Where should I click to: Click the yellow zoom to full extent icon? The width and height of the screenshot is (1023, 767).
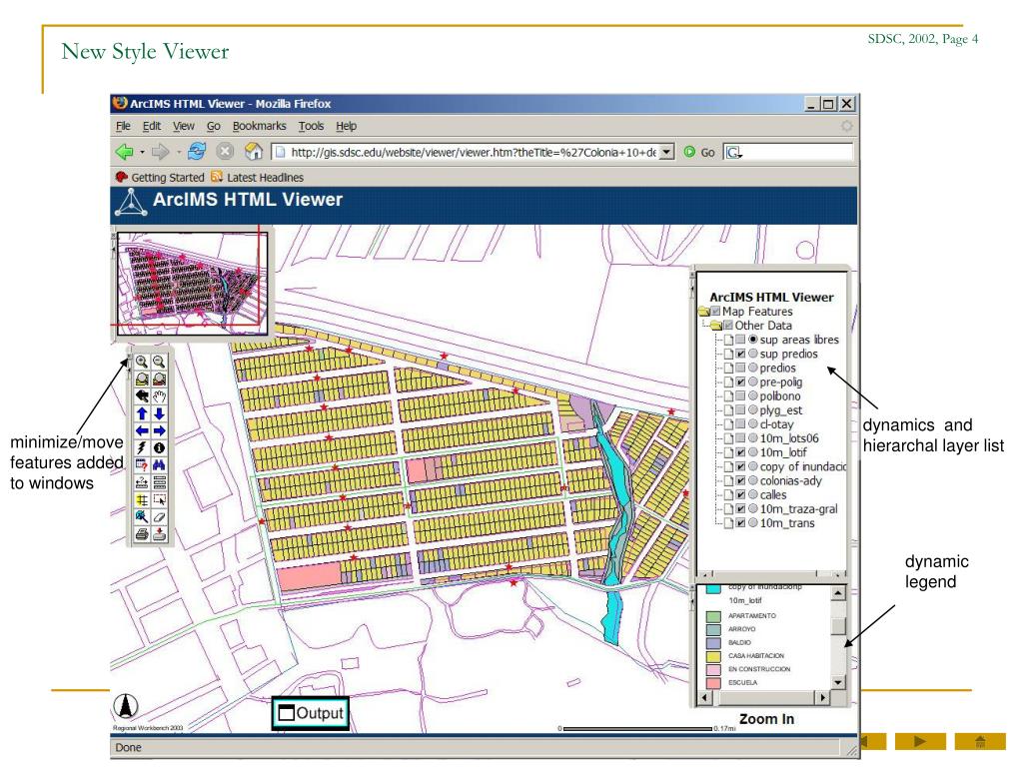[142, 379]
